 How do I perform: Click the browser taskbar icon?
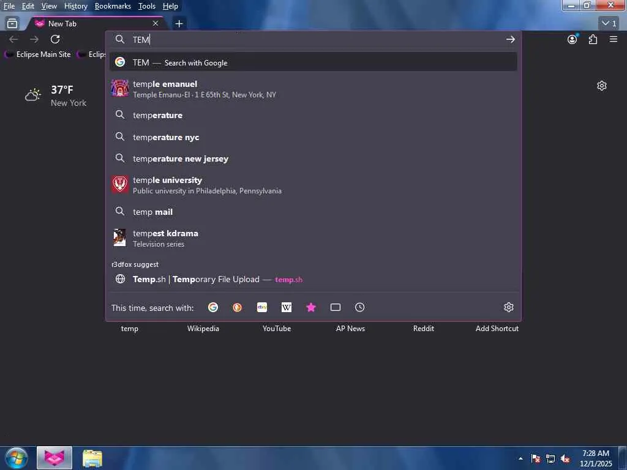54,458
